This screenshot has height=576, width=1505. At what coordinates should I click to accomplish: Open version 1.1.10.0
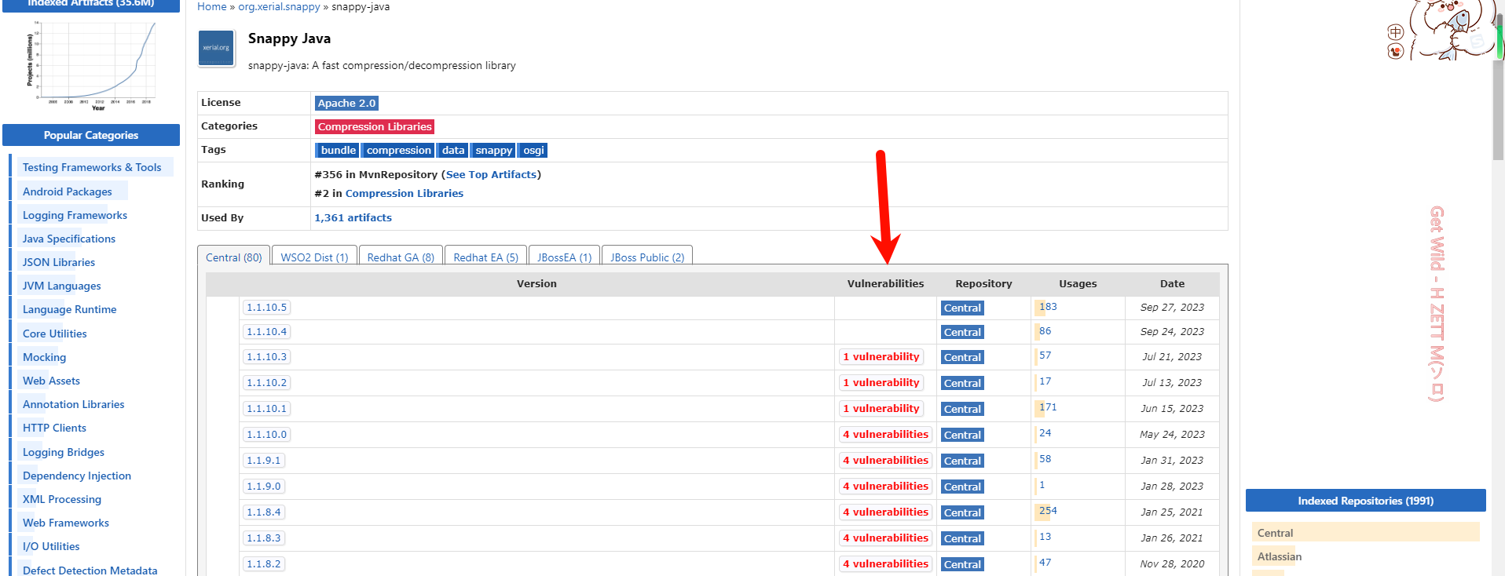[x=266, y=434]
